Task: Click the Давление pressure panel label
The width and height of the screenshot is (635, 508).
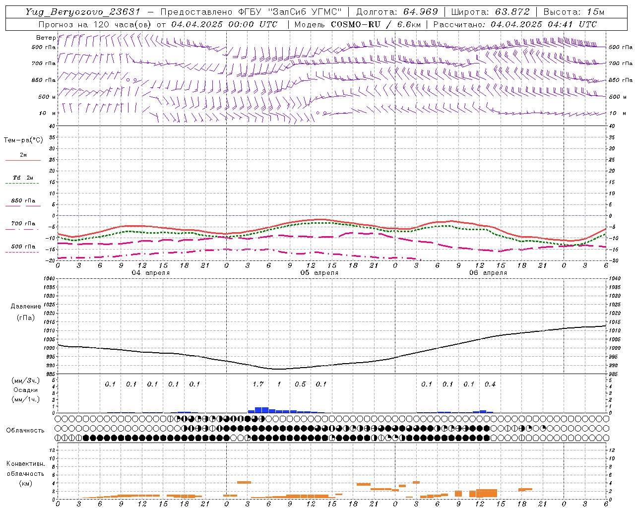Action: coord(26,307)
